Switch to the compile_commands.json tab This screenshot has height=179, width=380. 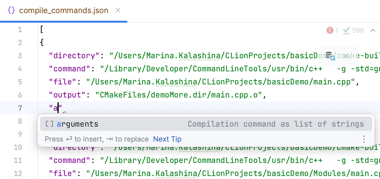click(x=63, y=10)
